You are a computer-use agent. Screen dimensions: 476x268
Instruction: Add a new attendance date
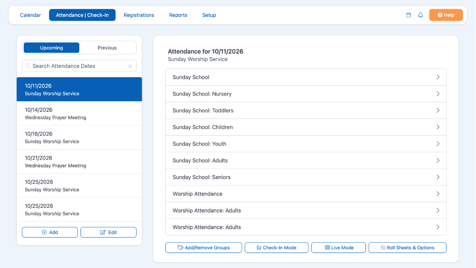pyautogui.click(x=50, y=232)
